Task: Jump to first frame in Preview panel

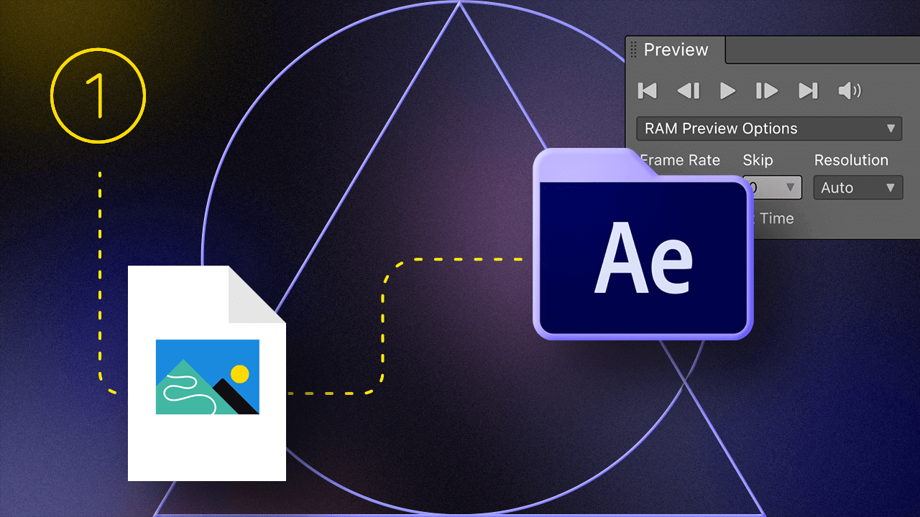Action: pos(648,90)
